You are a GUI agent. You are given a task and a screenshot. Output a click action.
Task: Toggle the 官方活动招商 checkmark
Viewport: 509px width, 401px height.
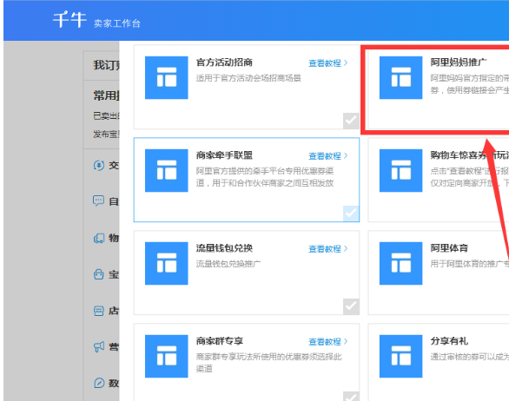[x=351, y=121]
